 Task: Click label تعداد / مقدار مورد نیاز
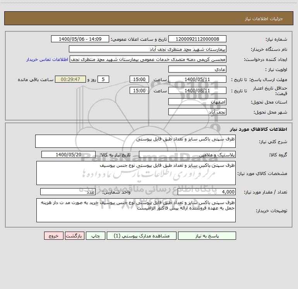tap(265, 192)
